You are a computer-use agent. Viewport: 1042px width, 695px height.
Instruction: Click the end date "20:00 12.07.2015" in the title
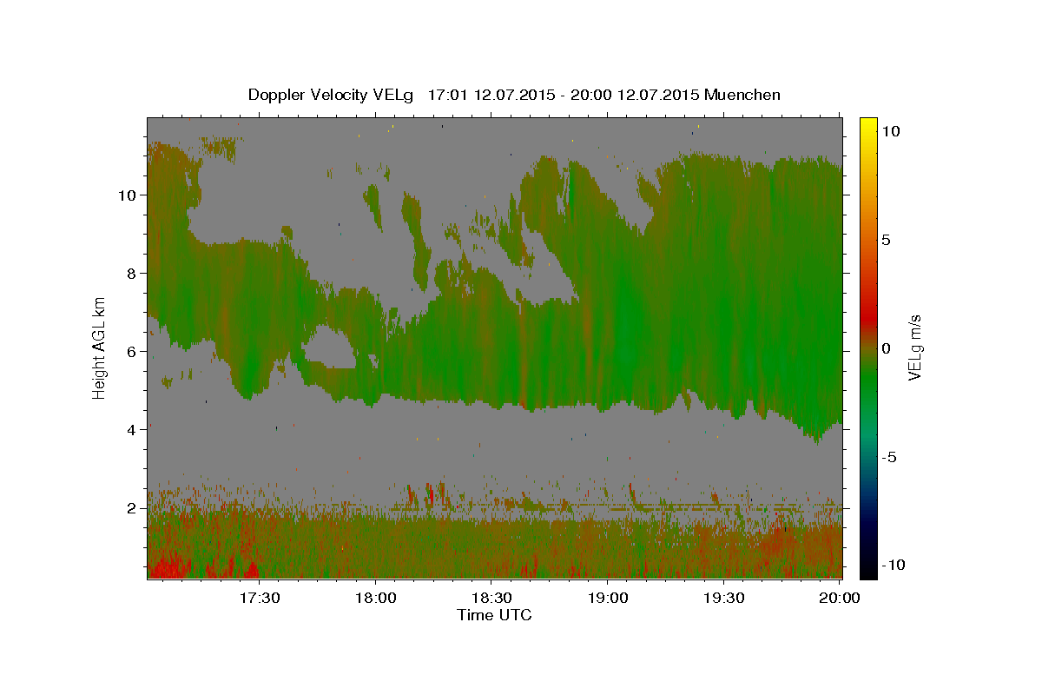635,95
